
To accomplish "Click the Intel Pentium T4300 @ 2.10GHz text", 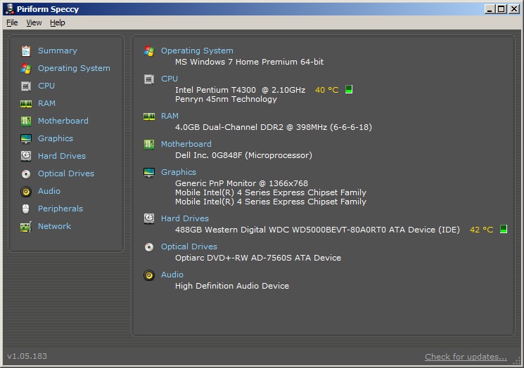I will [241, 90].
